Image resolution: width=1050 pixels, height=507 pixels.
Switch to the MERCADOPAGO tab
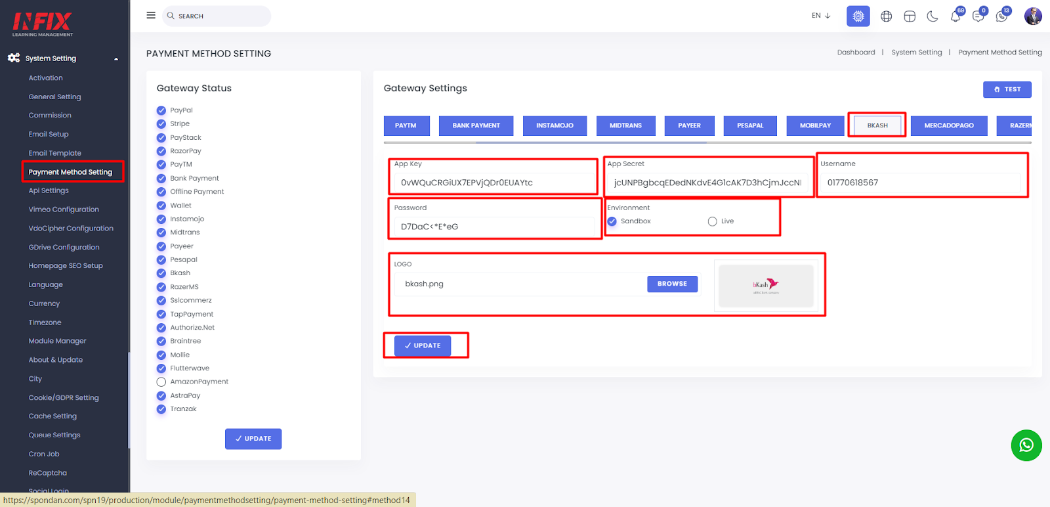pyautogui.click(x=949, y=125)
